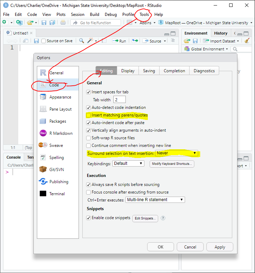Click the save icon in the editor toolbar

pos(36,41)
